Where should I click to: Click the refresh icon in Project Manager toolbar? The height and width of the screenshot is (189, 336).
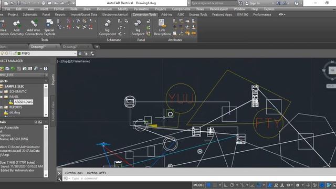coord(13,69)
